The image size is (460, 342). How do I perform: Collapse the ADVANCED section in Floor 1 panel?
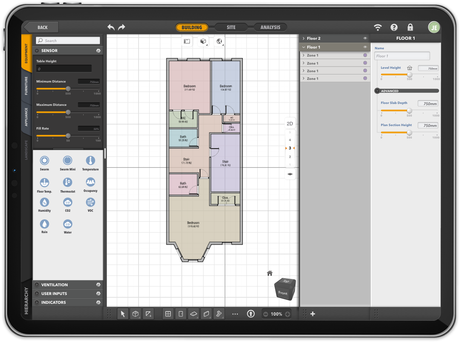coord(377,91)
